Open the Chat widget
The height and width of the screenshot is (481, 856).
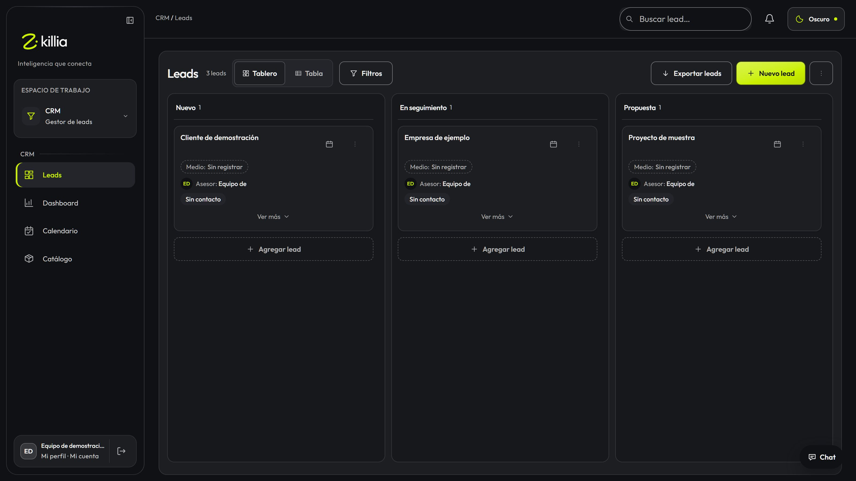click(x=822, y=457)
